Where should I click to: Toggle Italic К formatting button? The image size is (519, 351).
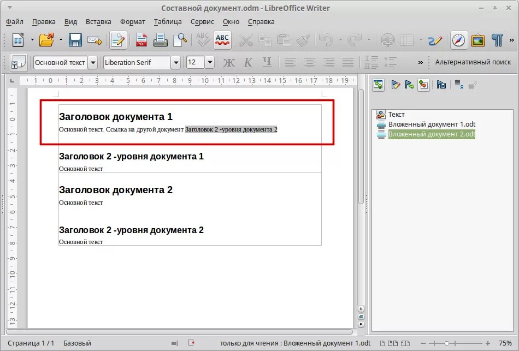click(248, 62)
